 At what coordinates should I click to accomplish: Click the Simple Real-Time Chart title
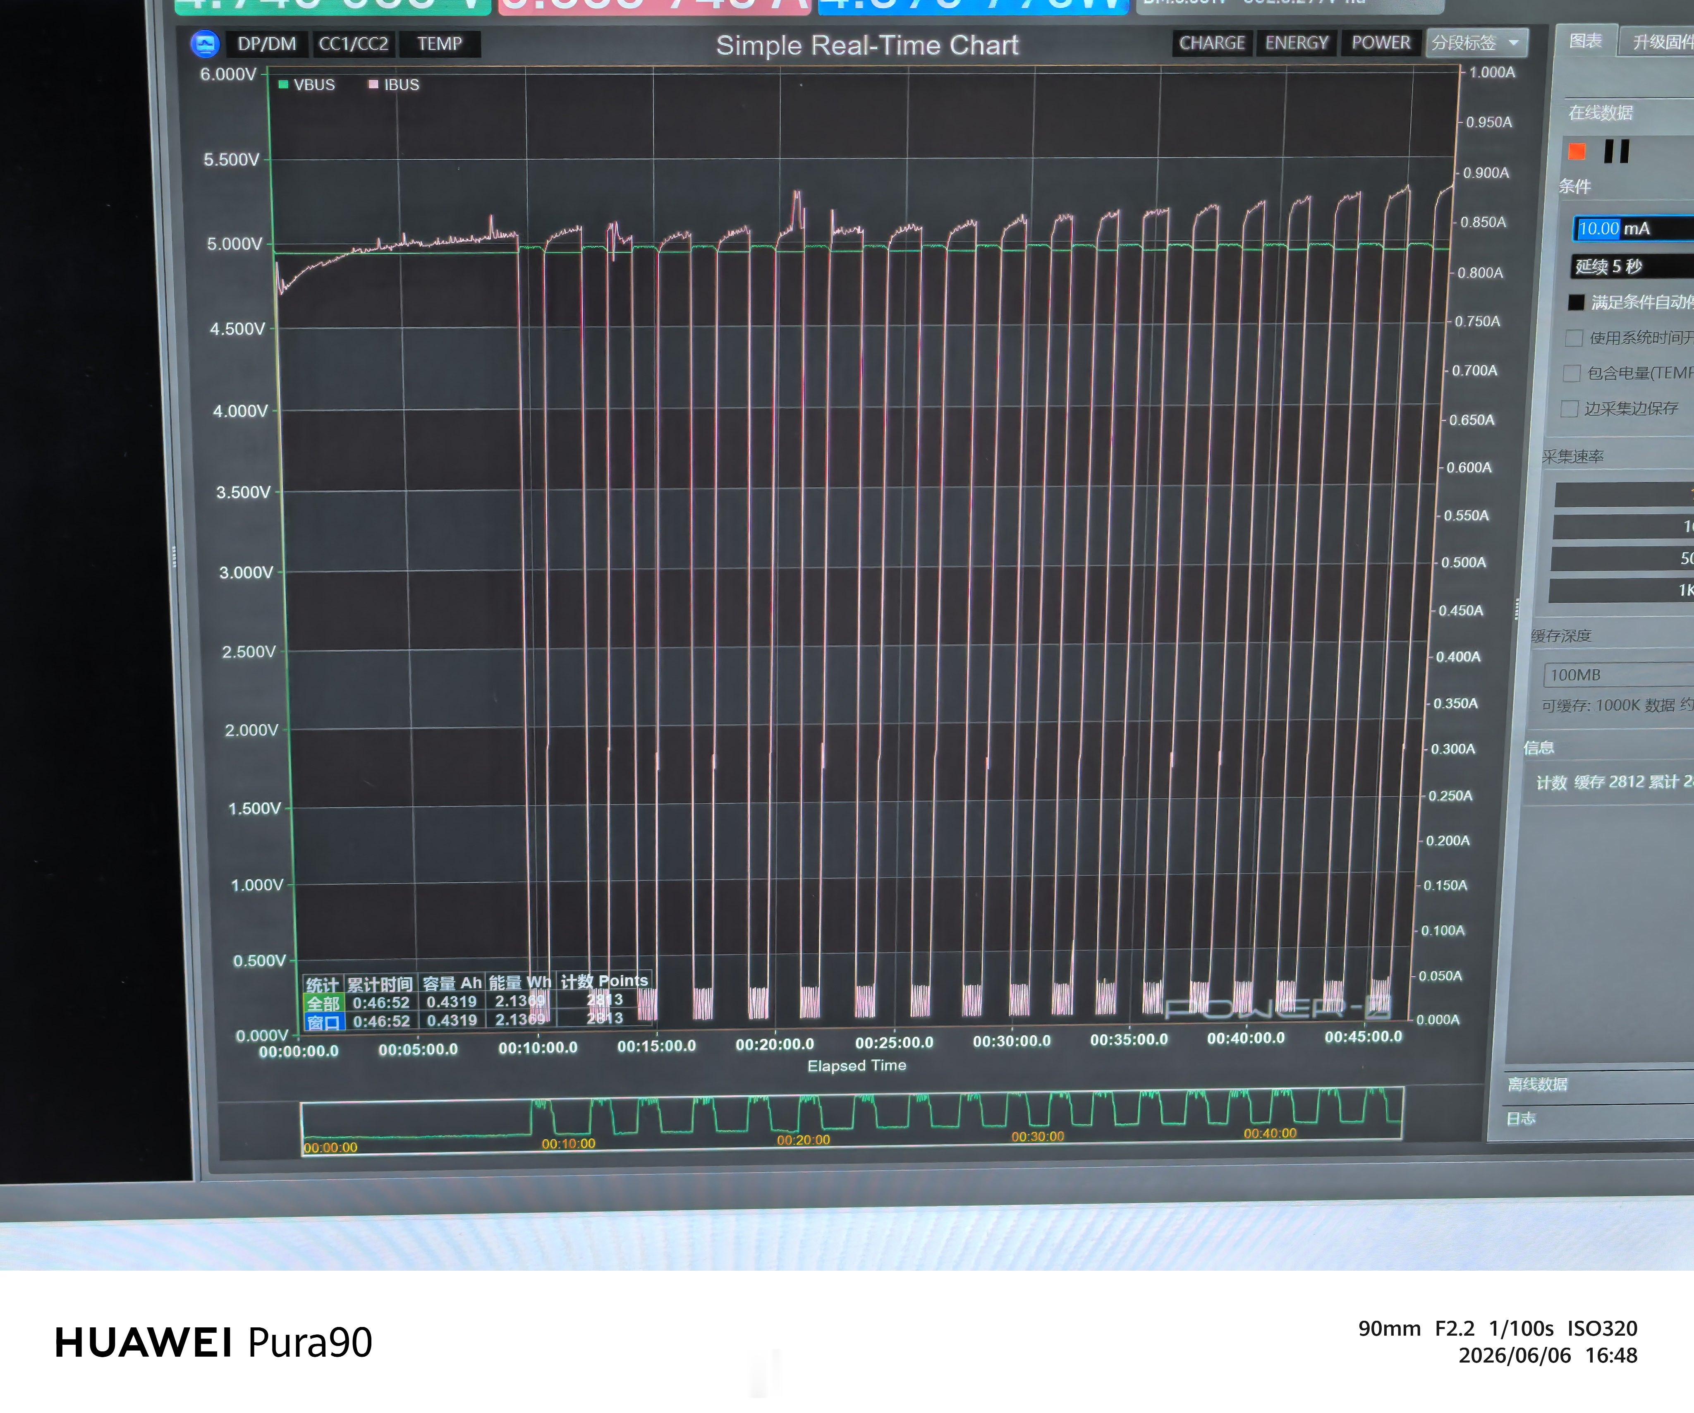867,45
